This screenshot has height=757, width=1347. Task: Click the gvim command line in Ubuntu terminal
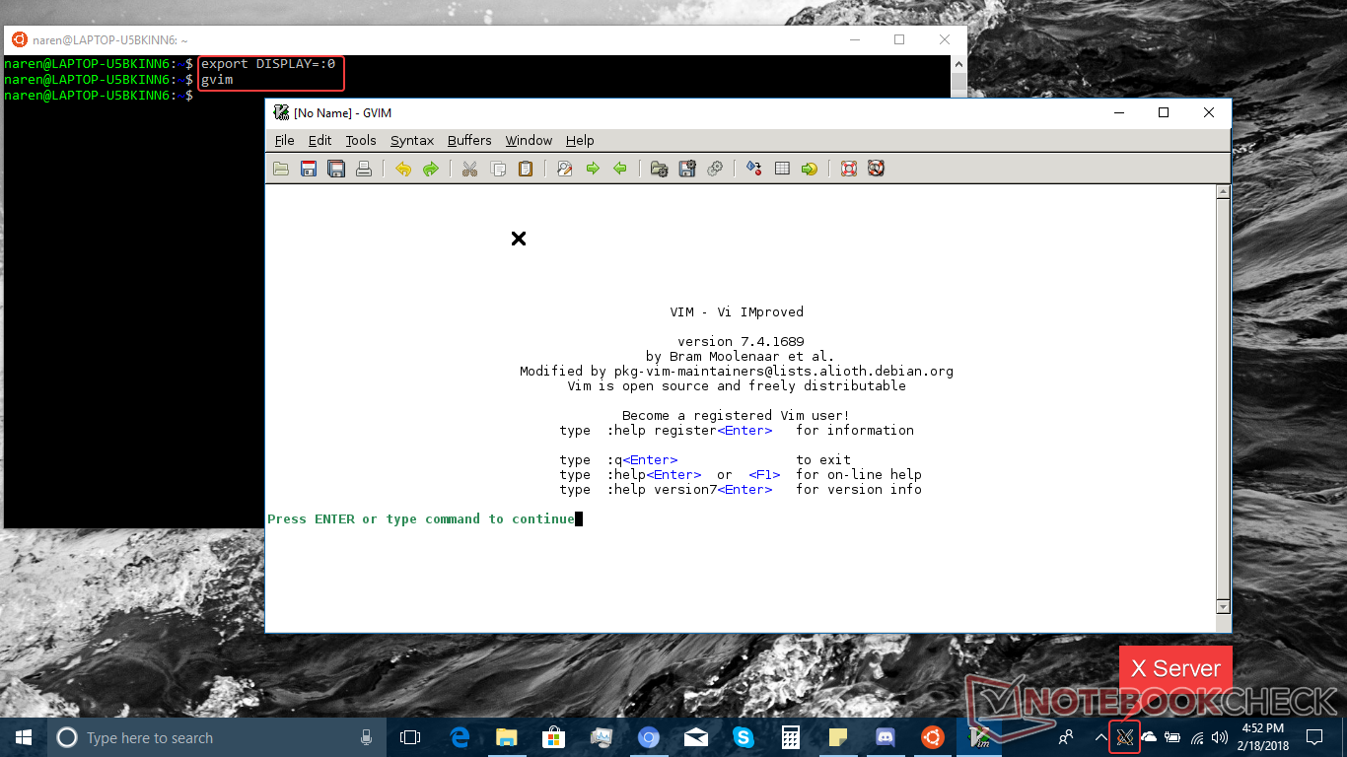217,80
